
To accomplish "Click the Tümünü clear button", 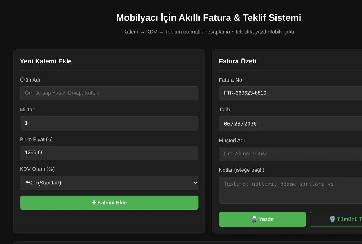I will [336, 219].
